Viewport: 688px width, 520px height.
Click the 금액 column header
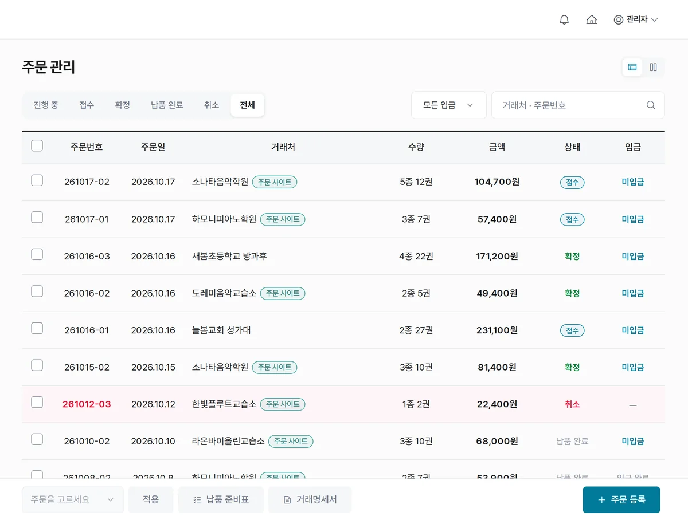(497, 147)
